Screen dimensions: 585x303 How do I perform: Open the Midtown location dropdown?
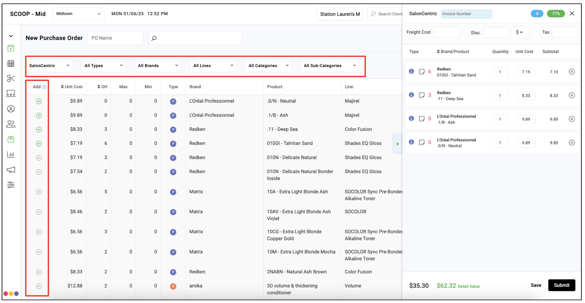tap(79, 14)
